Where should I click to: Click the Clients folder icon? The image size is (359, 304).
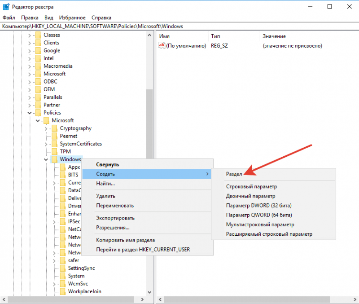click(x=38, y=43)
